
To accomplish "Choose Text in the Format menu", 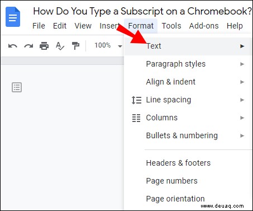I will coord(188,46).
